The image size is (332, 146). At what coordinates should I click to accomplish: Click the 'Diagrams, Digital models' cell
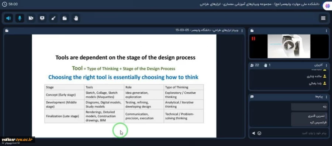pos(104,104)
